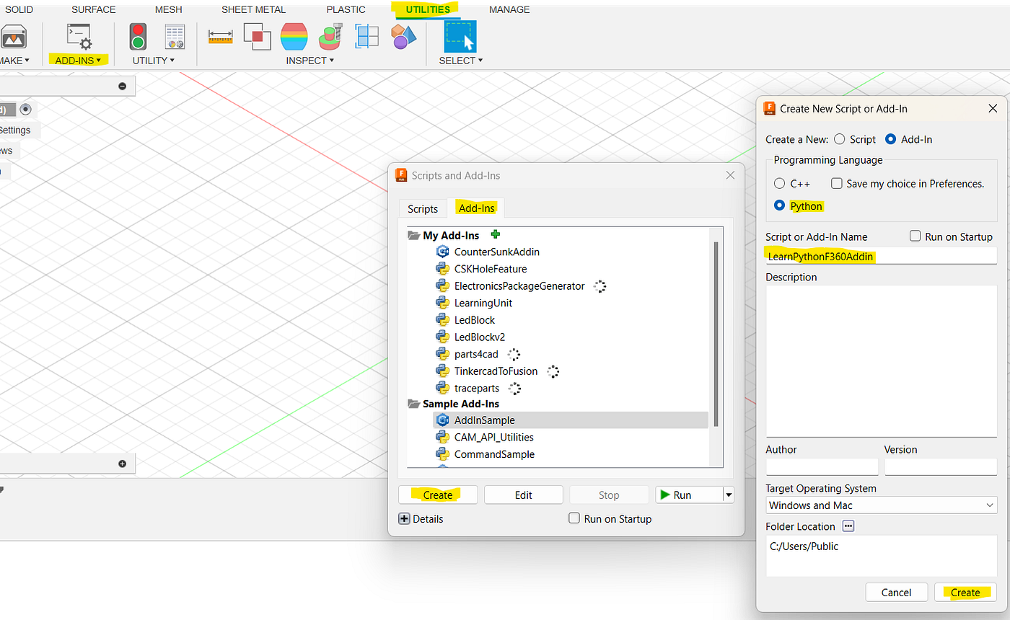Click the Python icon beside LedBlockv2
This screenshot has width=1010, height=620.
(443, 337)
